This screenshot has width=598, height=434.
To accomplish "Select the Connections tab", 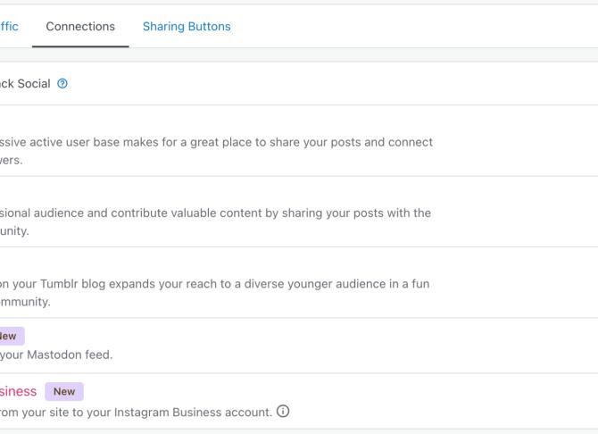I will pos(80,27).
